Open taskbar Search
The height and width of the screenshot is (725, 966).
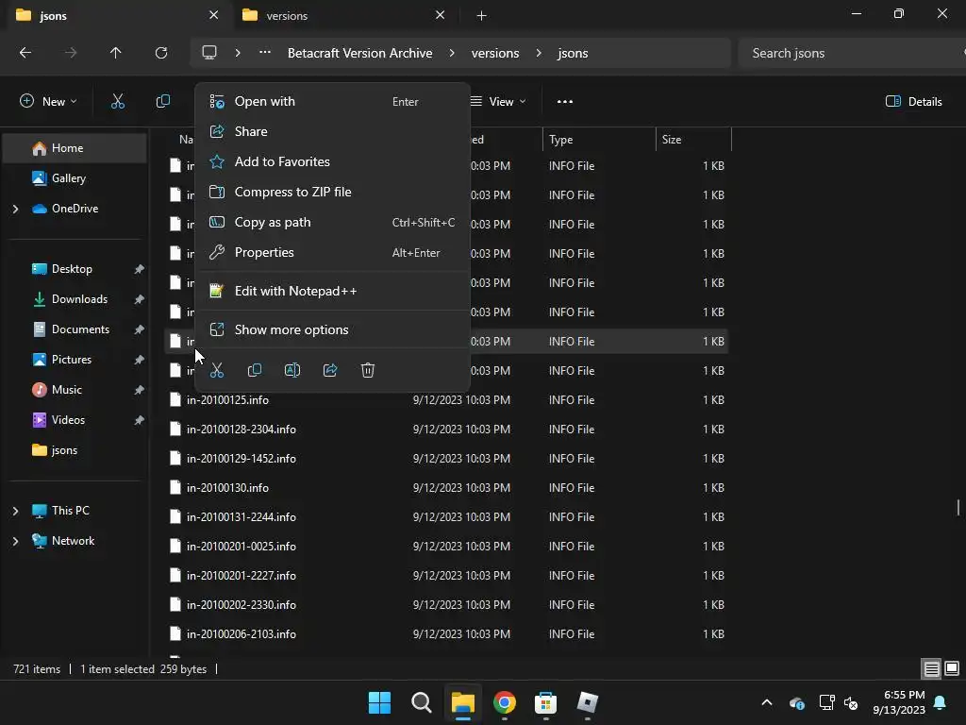[422, 702]
